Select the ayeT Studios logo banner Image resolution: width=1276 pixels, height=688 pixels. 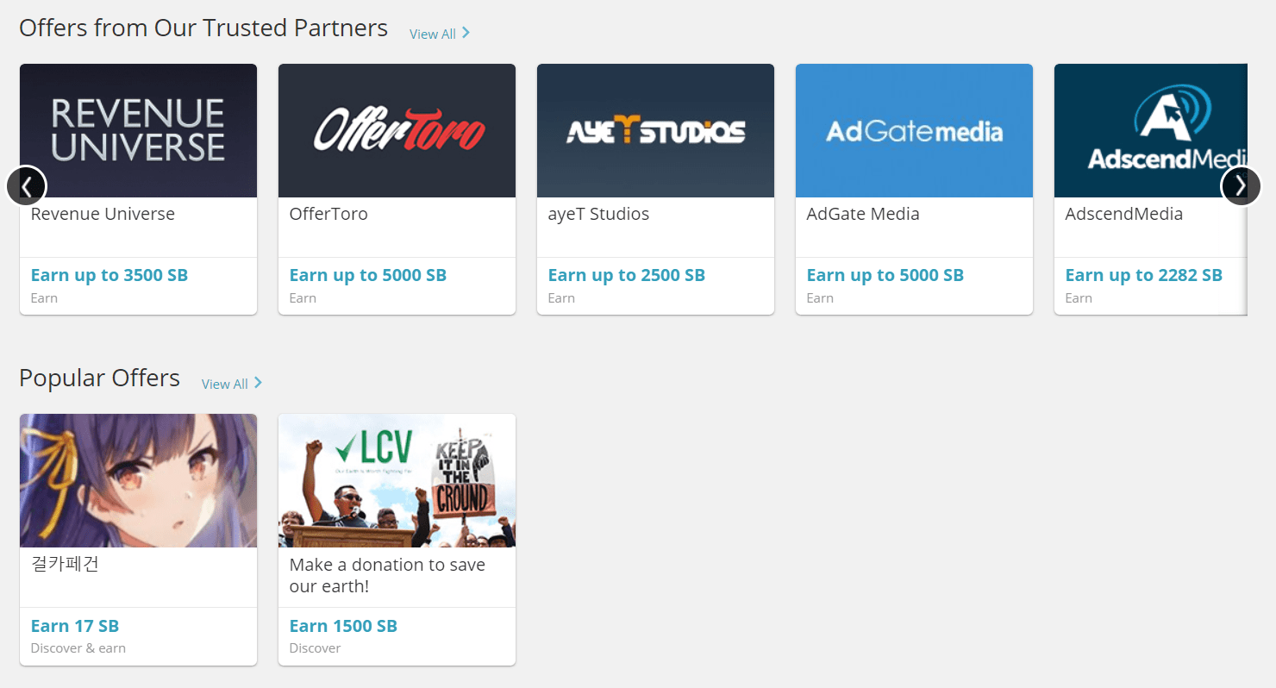(x=655, y=130)
